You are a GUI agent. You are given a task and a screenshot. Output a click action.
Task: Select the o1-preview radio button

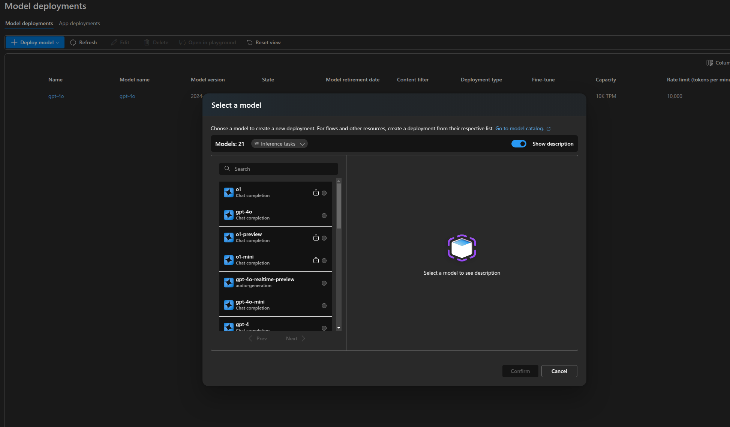(x=324, y=238)
